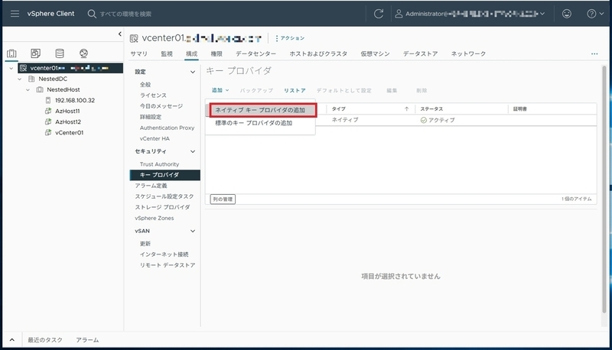Open the more tabs ellipsis menu
Screen dimensions: 612x350
click(x=594, y=53)
